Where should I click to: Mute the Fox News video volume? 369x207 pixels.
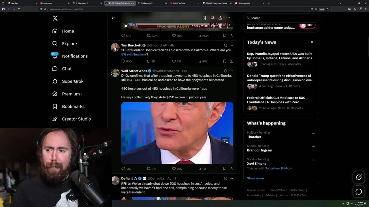click(x=213, y=26)
